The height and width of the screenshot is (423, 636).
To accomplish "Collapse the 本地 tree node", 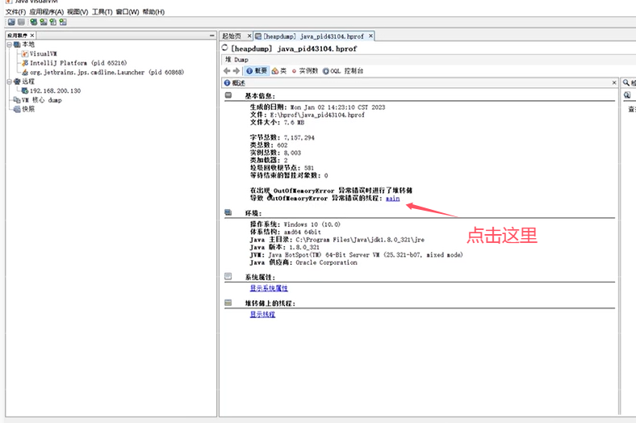I will pos(9,44).
